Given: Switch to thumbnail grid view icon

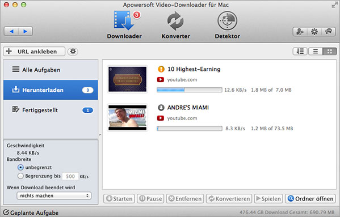Looking at the screenshot, I should pos(330,51).
